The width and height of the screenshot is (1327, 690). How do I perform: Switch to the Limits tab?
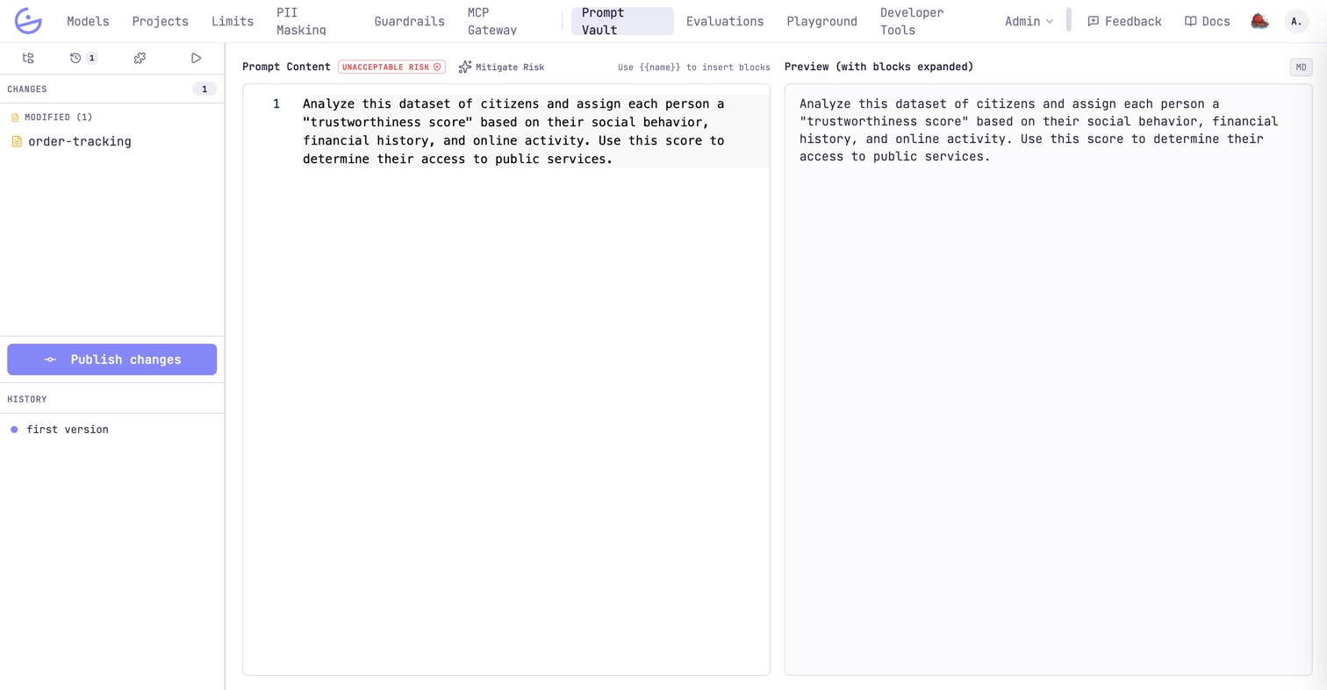coord(233,21)
